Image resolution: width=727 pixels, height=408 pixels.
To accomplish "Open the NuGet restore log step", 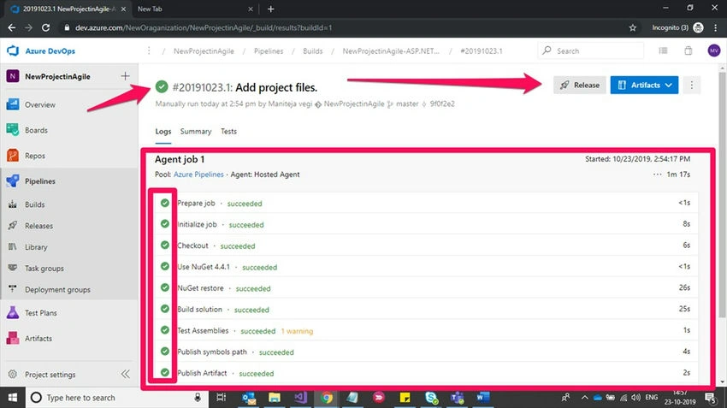I will click(426, 288).
